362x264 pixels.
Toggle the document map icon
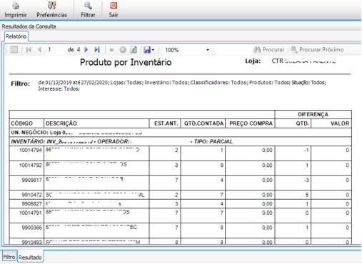coord(14,50)
